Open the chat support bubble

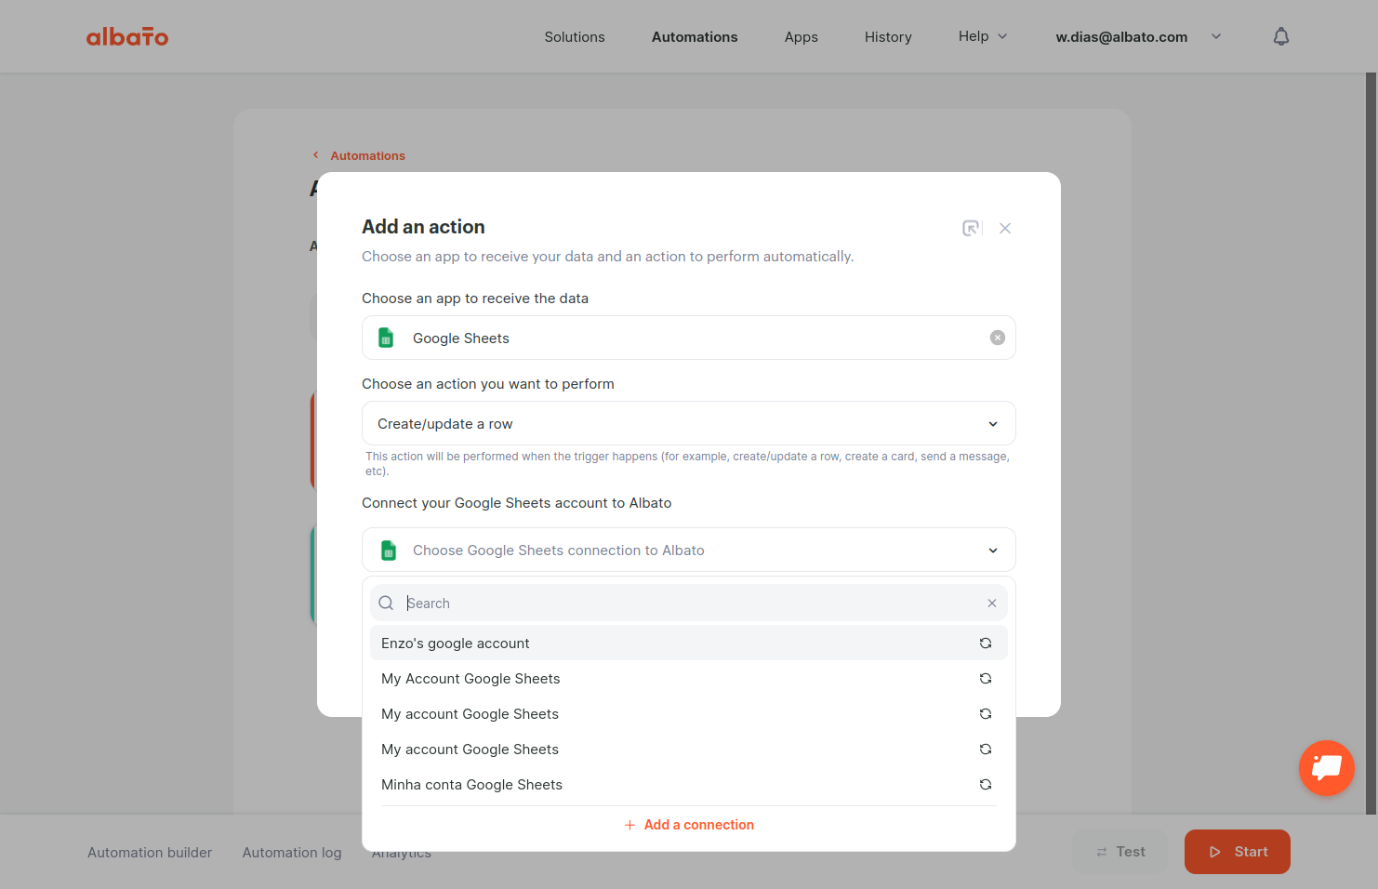tap(1326, 768)
